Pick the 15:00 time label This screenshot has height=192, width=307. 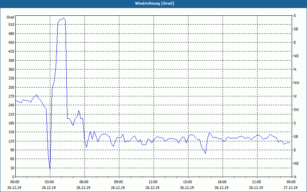point(187,182)
